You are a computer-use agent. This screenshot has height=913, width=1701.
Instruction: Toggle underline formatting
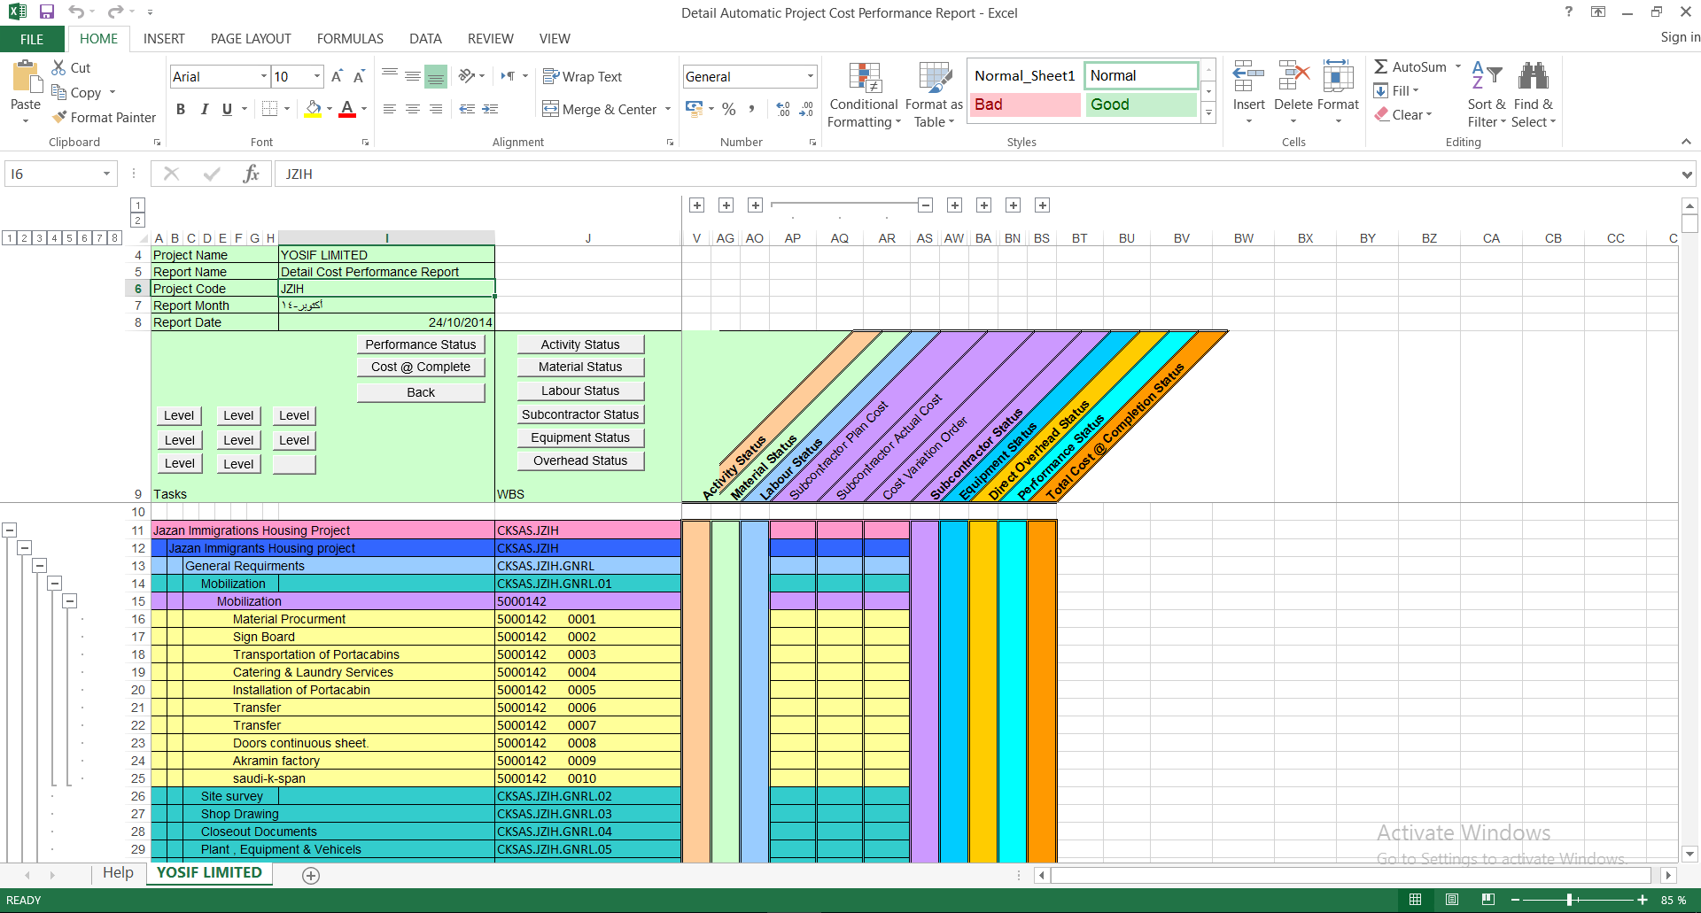[x=227, y=109]
